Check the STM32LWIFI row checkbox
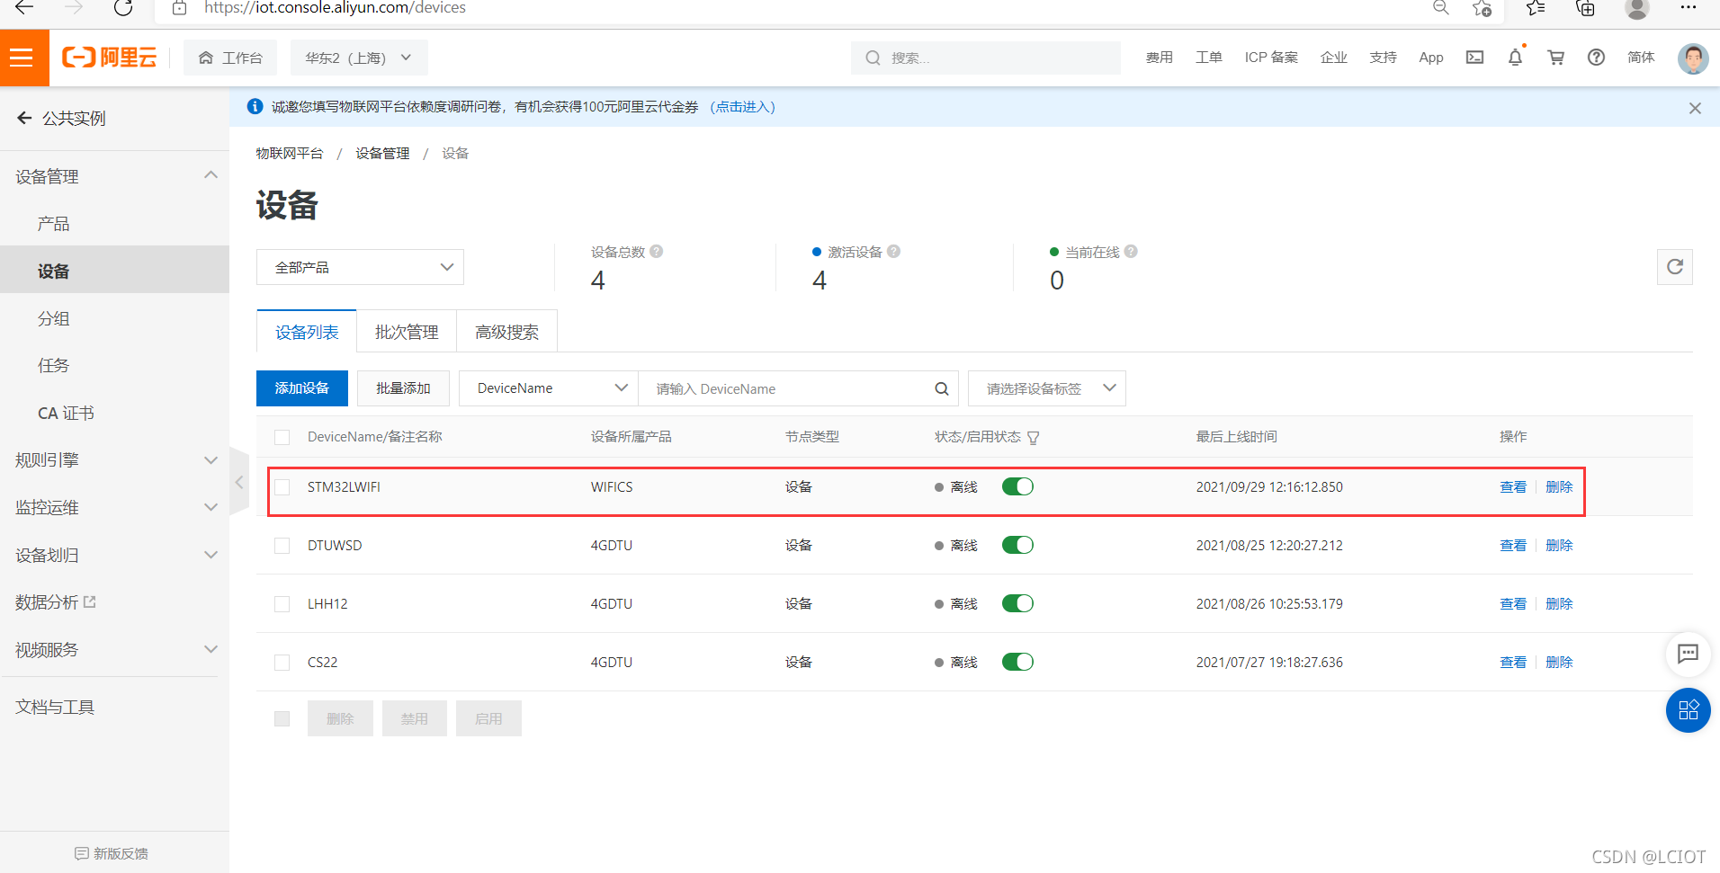The image size is (1720, 873). tap(282, 487)
